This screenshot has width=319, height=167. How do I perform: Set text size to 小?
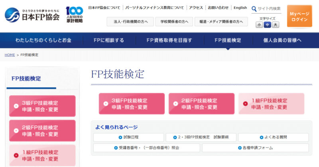click(259, 25)
